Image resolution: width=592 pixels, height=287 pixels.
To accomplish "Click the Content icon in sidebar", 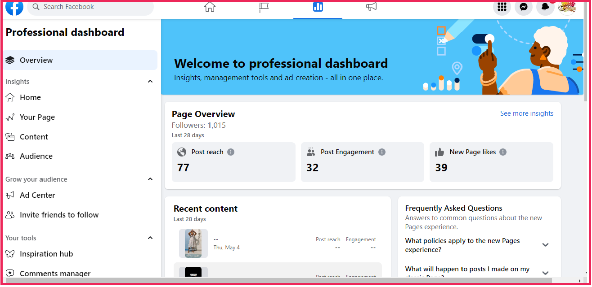I will tap(10, 137).
